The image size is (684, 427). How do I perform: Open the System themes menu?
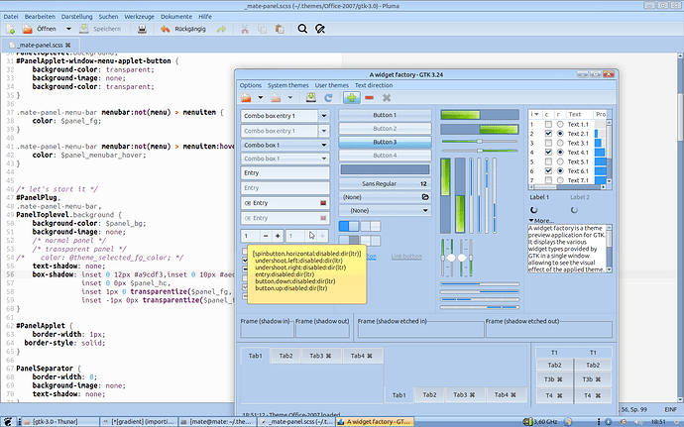pyautogui.click(x=287, y=85)
